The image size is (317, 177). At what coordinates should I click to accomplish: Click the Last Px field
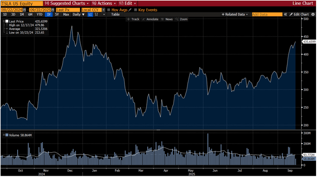[x=68, y=10]
